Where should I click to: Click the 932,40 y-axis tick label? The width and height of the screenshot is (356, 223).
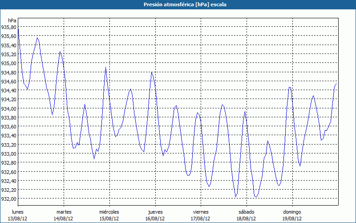pos(8,181)
